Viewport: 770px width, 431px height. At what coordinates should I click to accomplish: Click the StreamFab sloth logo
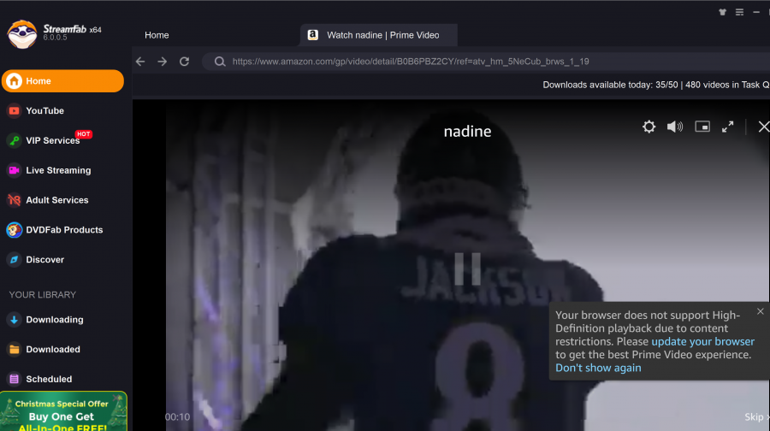coord(22,34)
